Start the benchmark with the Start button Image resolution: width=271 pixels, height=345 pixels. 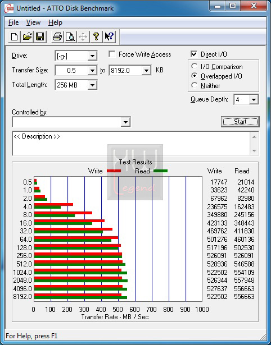(x=240, y=122)
